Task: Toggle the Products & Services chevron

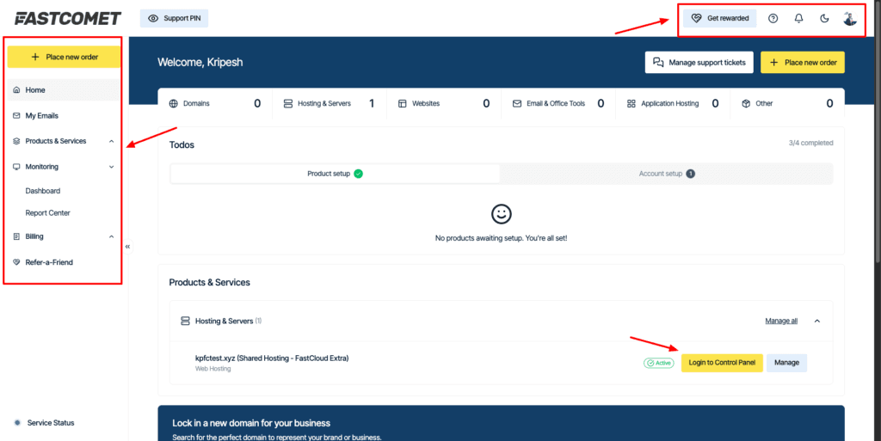Action: click(x=111, y=141)
